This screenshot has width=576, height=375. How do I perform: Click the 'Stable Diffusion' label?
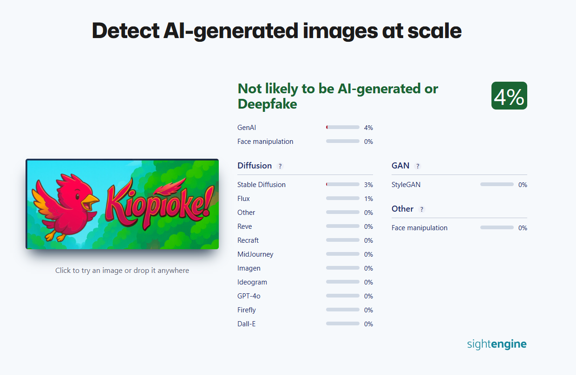tap(262, 185)
